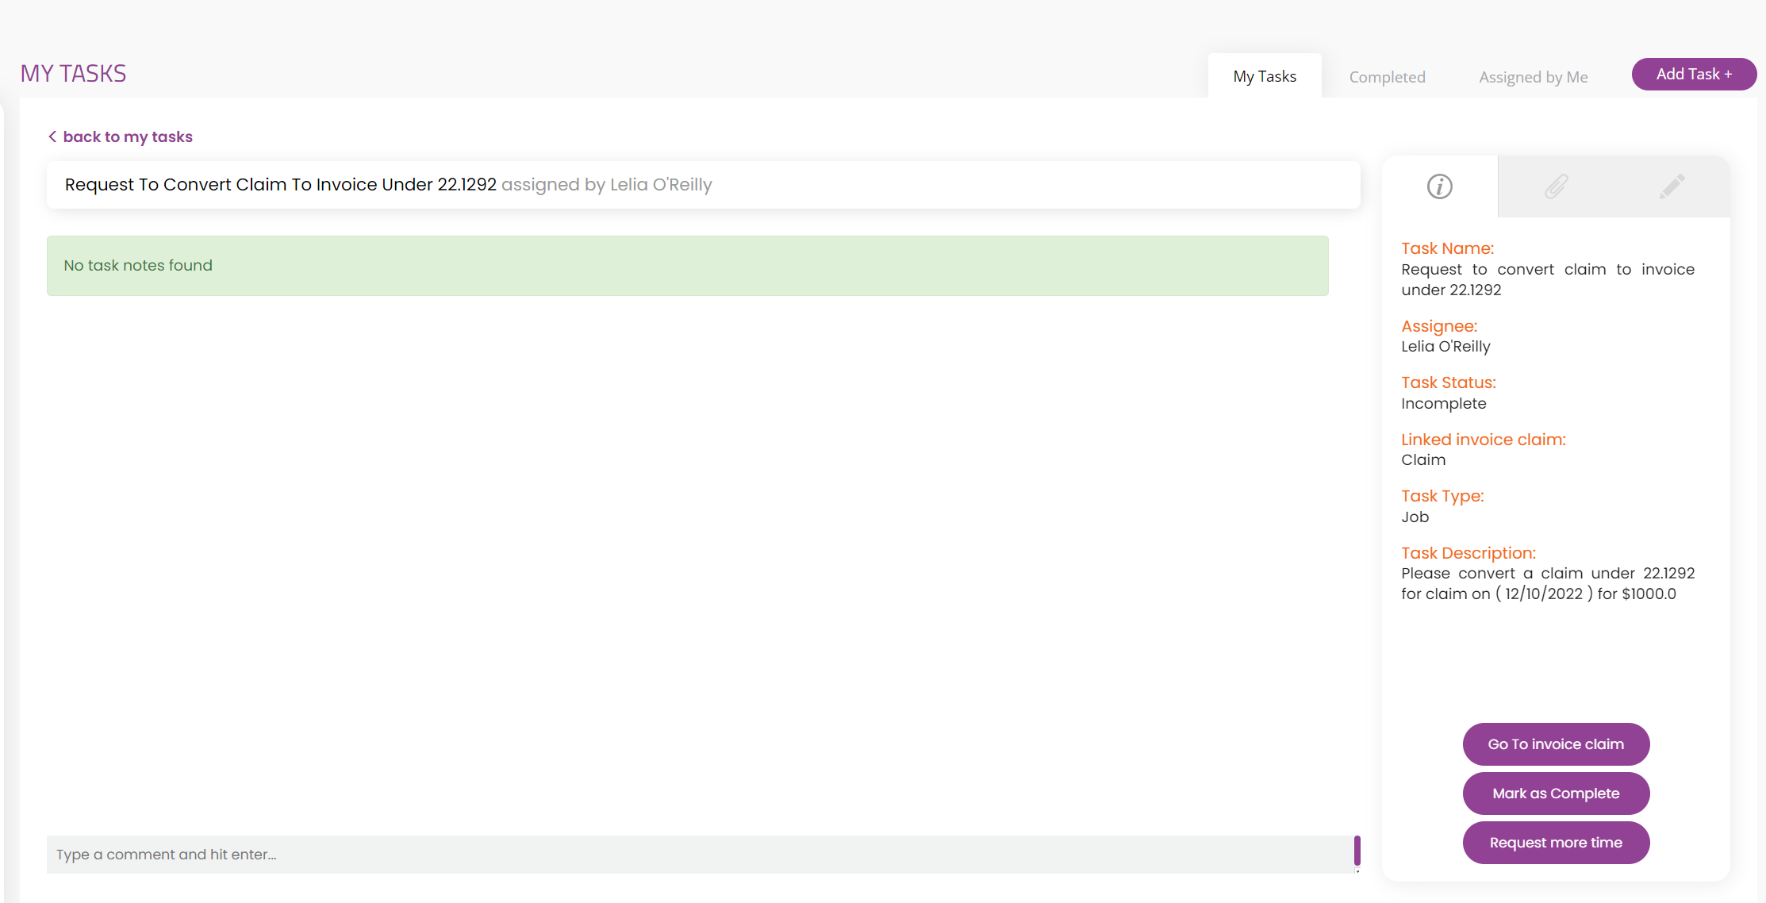Mark the task as Complete
Viewport: 1766px width, 903px height.
click(1555, 793)
